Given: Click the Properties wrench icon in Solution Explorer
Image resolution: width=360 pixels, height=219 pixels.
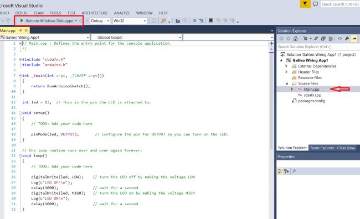Looking at the screenshot, I should point(347,39).
